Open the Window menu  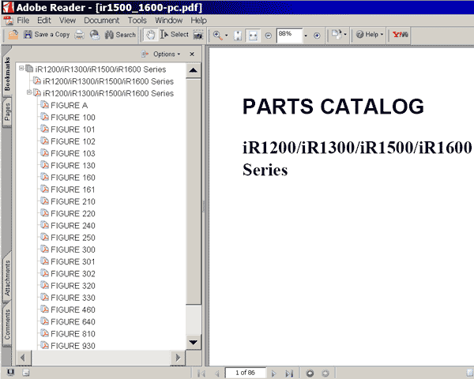click(169, 21)
